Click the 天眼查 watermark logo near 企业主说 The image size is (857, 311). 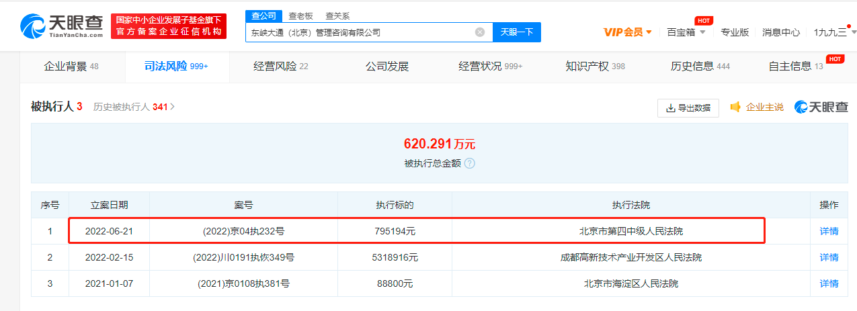click(821, 107)
